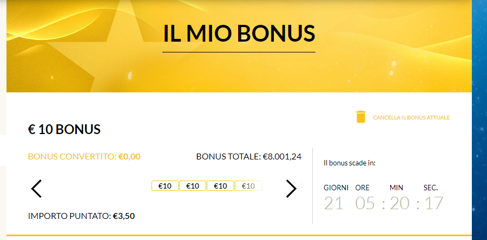This screenshot has width=487, height=240.
Task: Select the third €10 bonus chip
Action: click(x=221, y=186)
